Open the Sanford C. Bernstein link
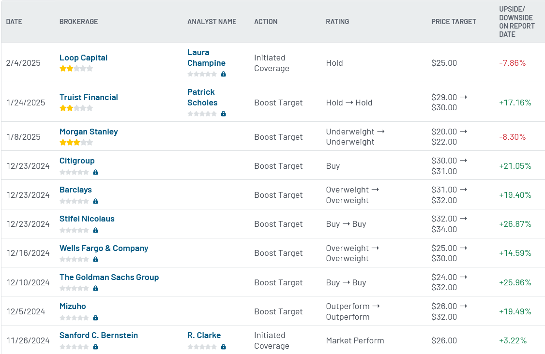 pos(99,335)
